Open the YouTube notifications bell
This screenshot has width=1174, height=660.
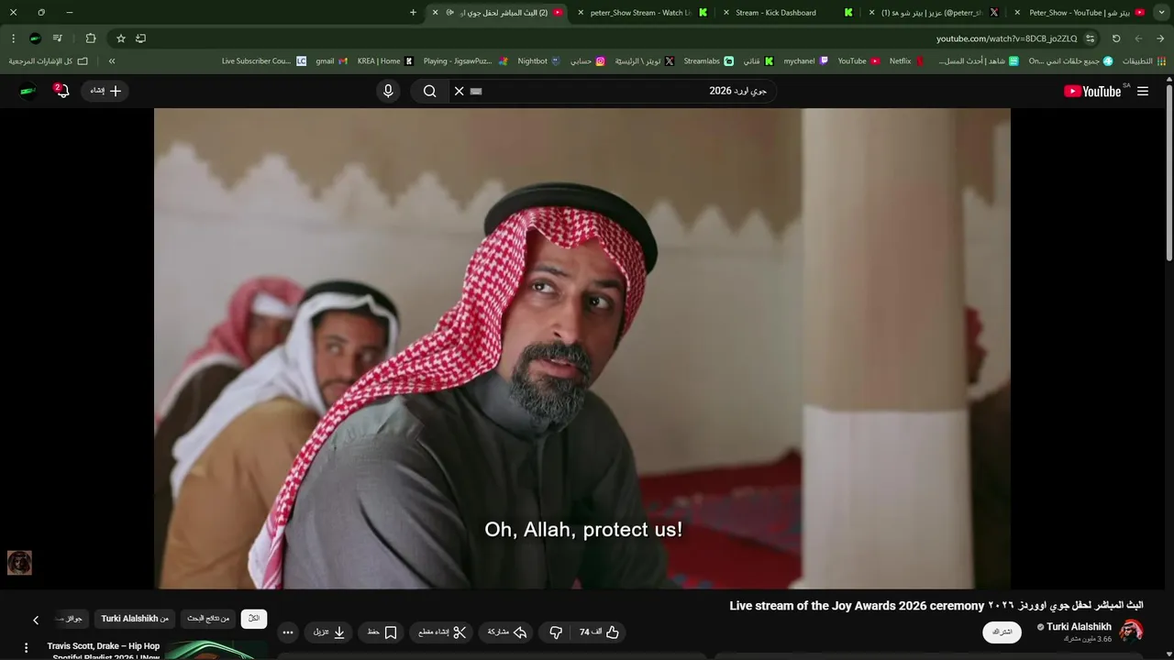point(61,91)
